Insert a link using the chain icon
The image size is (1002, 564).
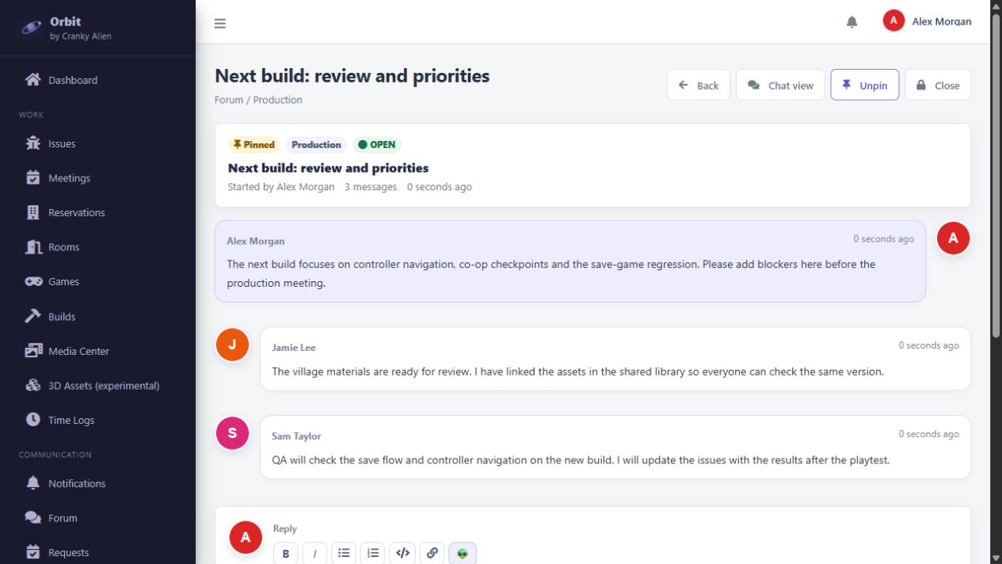[432, 553]
